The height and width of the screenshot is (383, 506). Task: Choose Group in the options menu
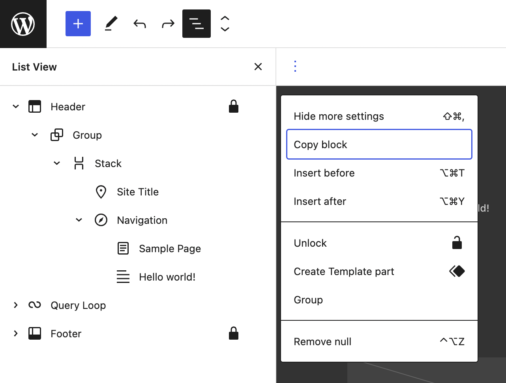[379, 300]
